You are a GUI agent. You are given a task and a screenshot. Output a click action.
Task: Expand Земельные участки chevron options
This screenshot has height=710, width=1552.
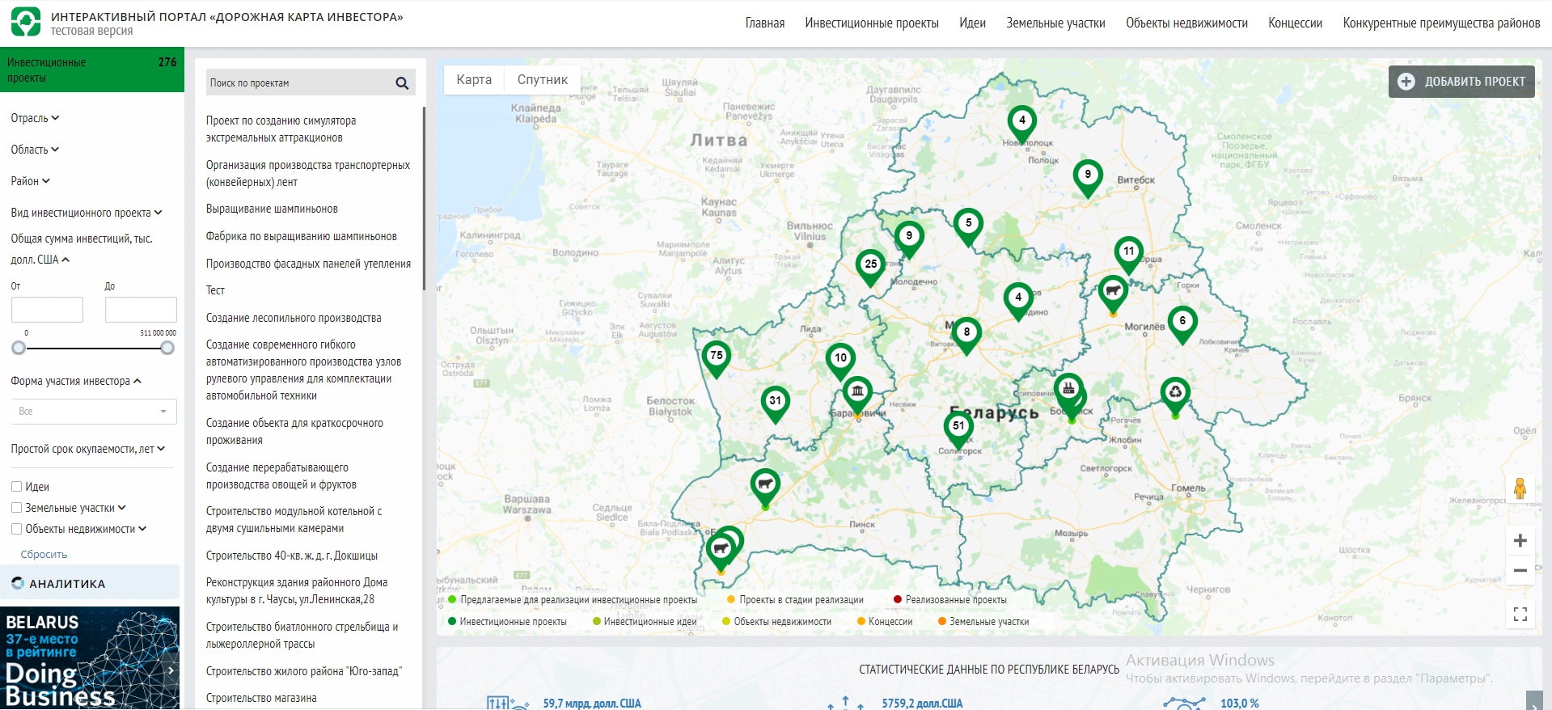[122, 508]
